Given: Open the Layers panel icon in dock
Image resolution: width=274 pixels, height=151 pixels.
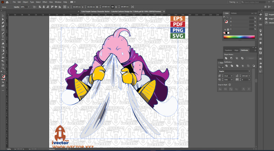Looking at the screenshot, I should click(261, 67).
